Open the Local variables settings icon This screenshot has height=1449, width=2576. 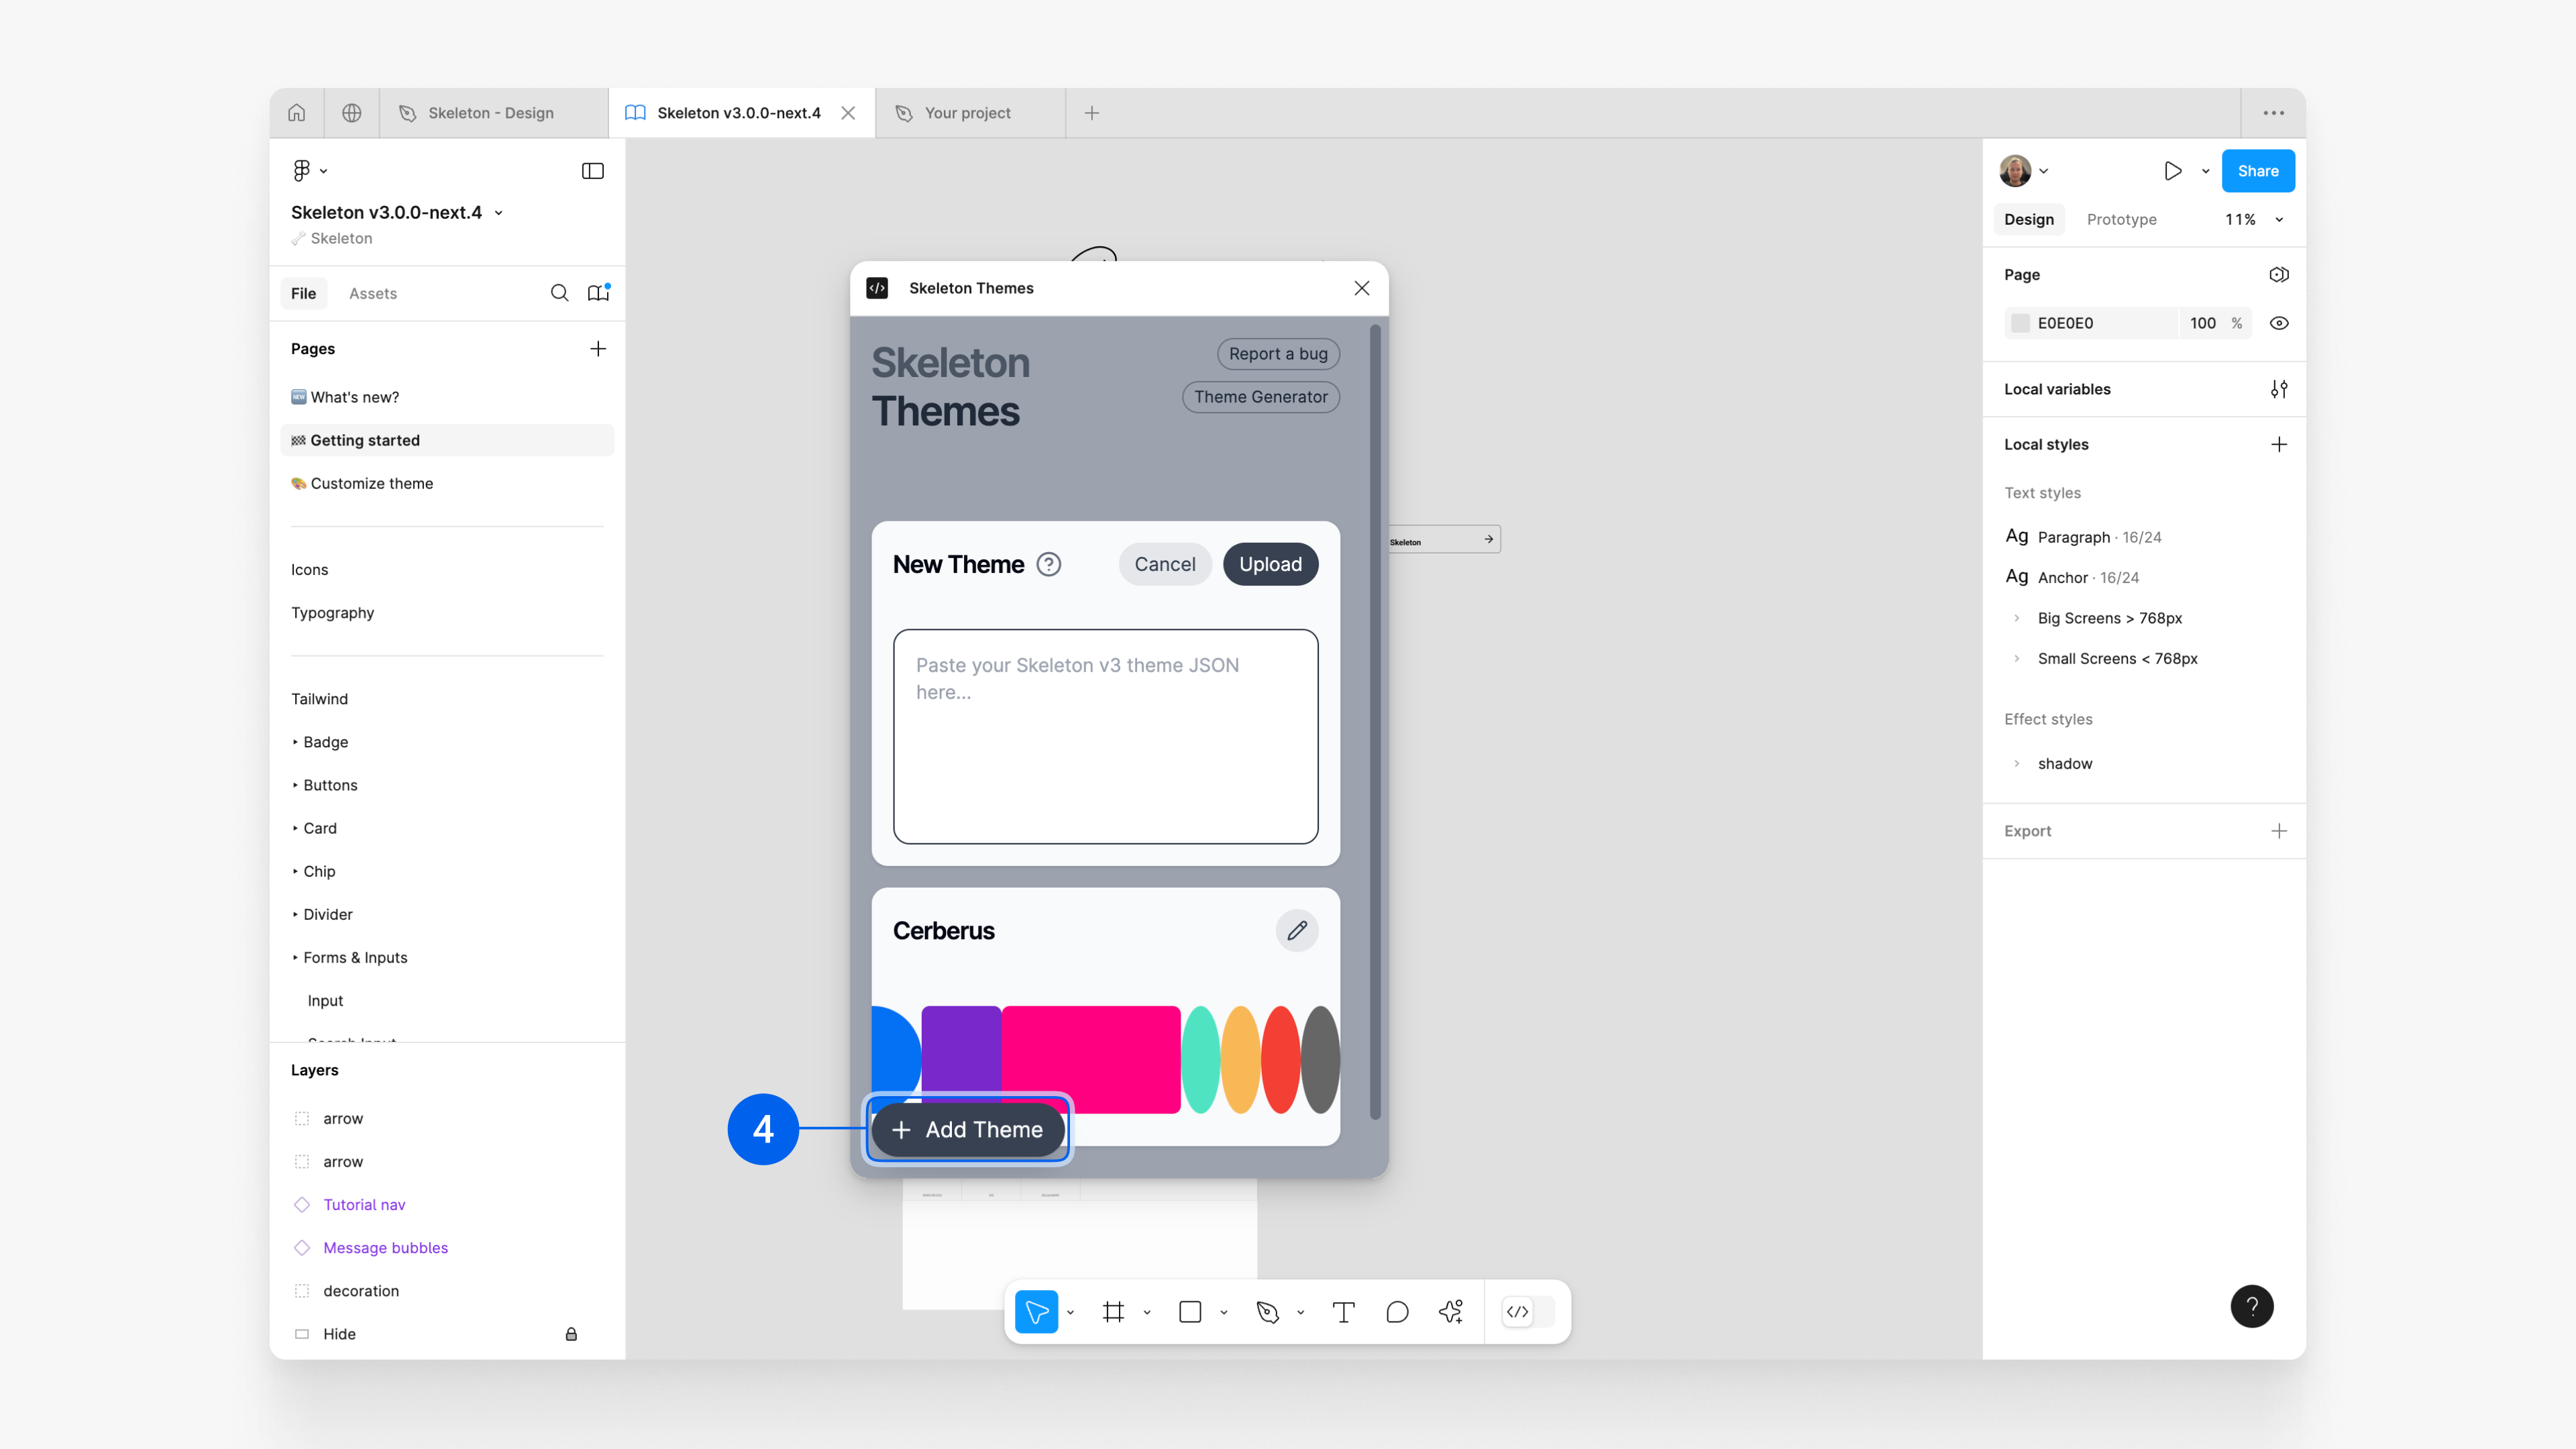point(2278,389)
